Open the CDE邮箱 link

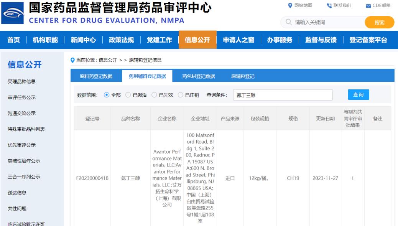click(x=381, y=5)
